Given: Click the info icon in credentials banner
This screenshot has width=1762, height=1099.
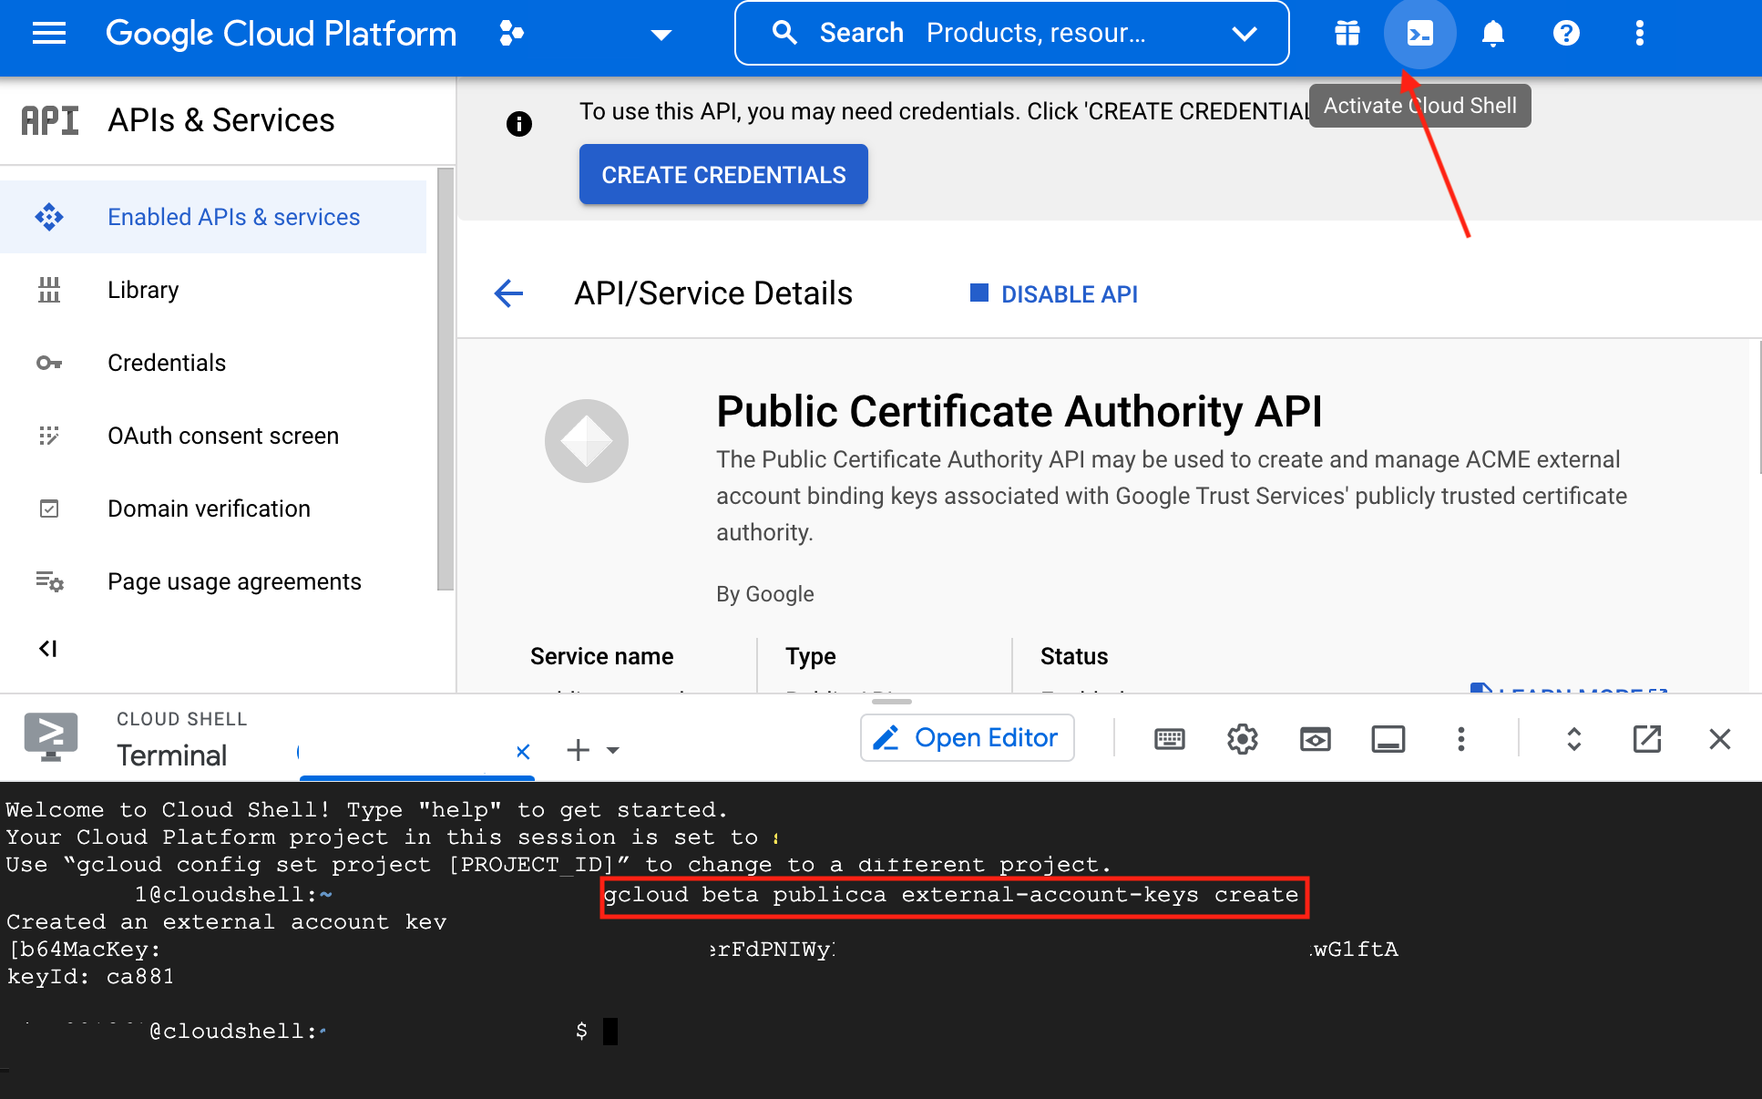Looking at the screenshot, I should (518, 124).
